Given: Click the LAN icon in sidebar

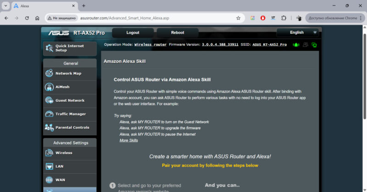Looking at the screenshot, I should (x=49, y=166).
